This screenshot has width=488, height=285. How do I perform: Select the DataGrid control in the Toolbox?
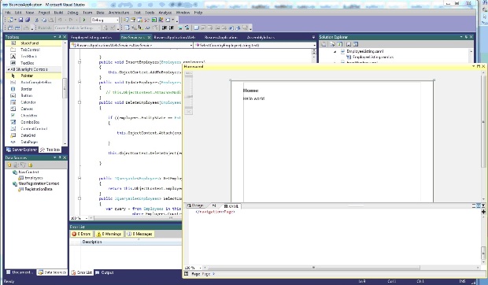click(33, 135)
